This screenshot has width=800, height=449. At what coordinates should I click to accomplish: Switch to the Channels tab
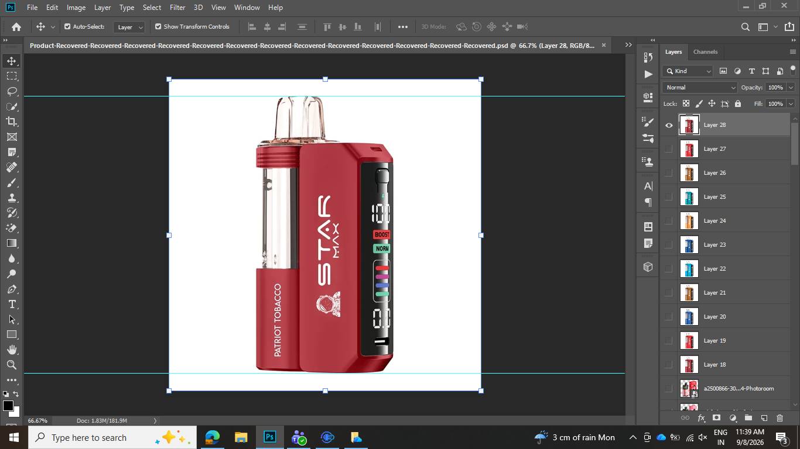705,51
